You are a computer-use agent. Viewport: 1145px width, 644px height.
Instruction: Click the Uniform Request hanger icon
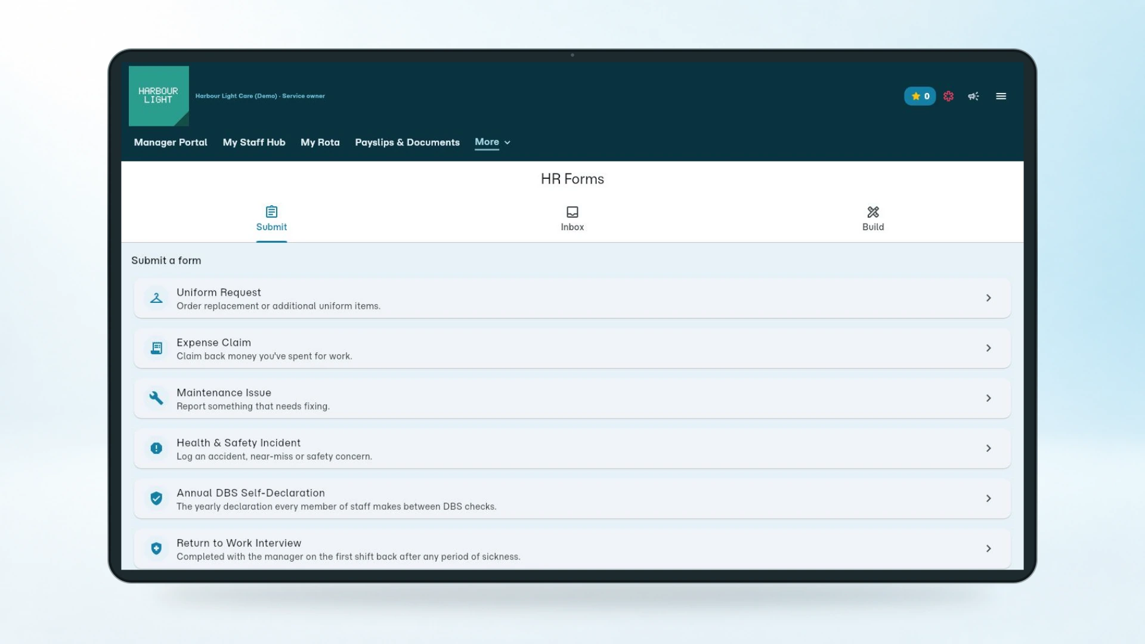click(x=156, y=298)
